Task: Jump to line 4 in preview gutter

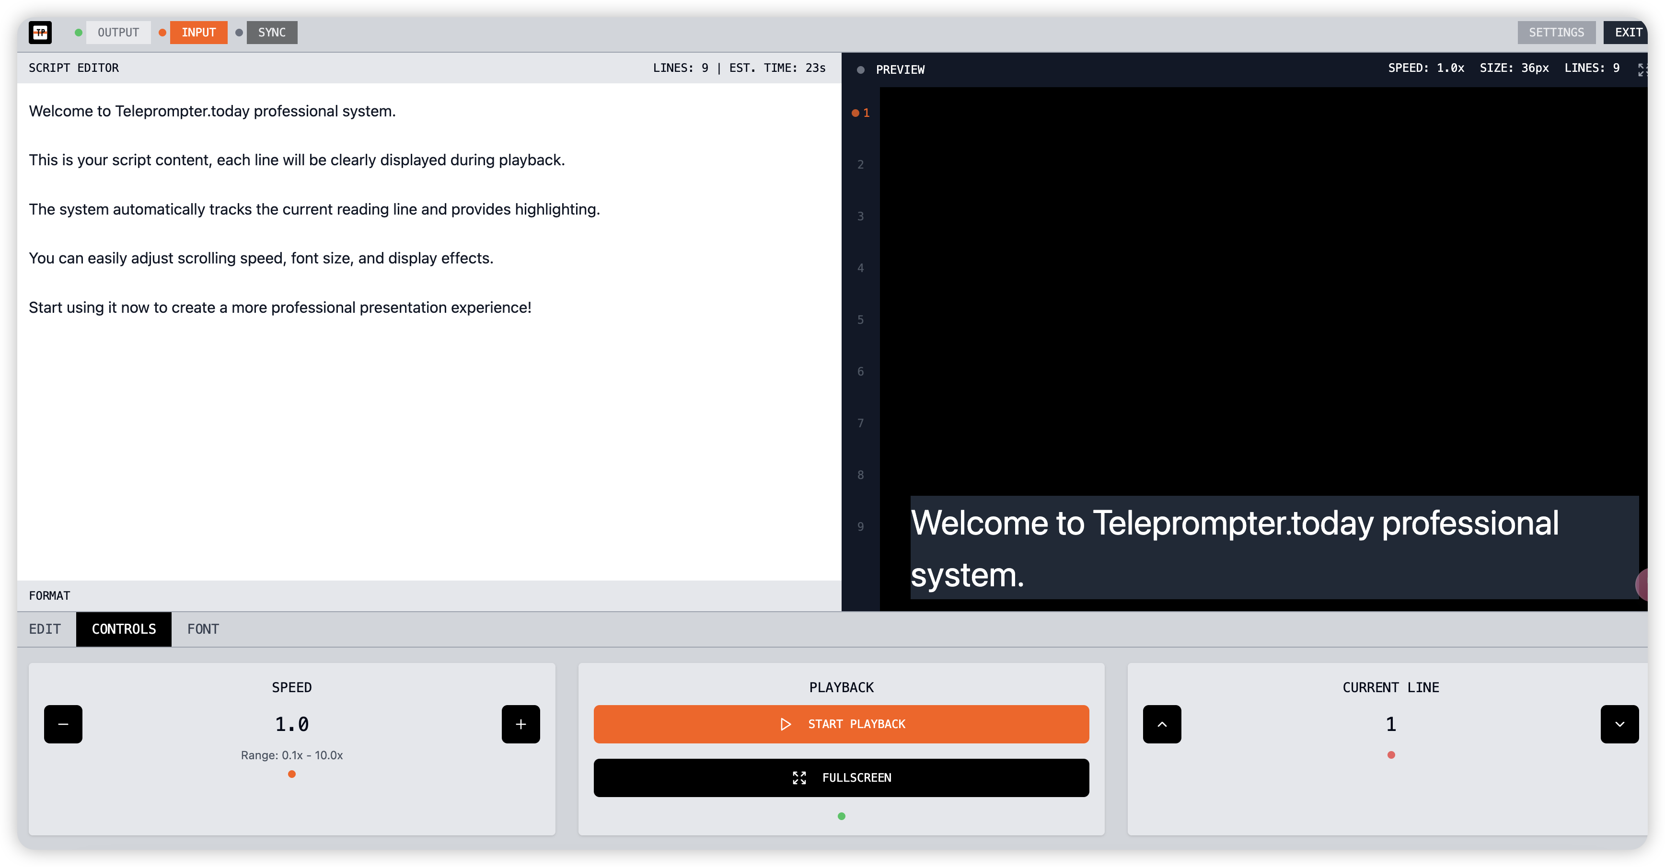Action: pyautogui.click(x=860, y=267)
